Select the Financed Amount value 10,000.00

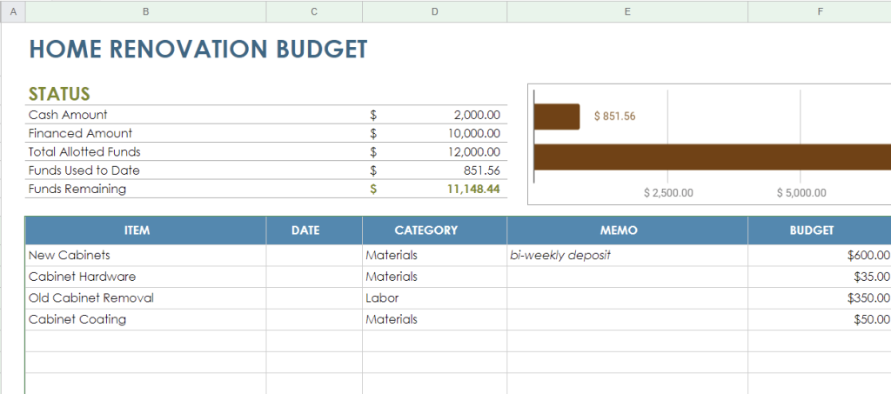(x=474, y=133)
